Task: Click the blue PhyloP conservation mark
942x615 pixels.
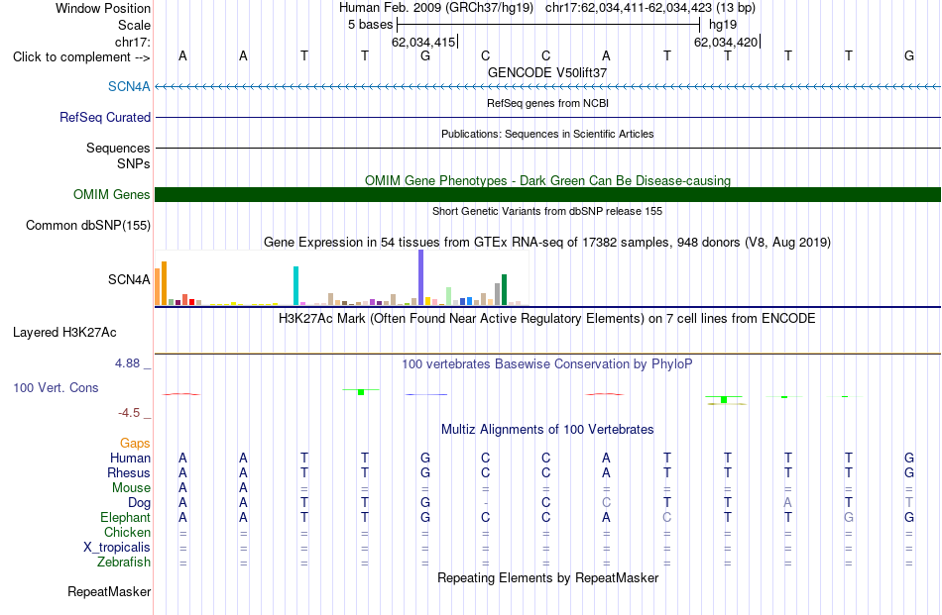Action: coord(426,394)
